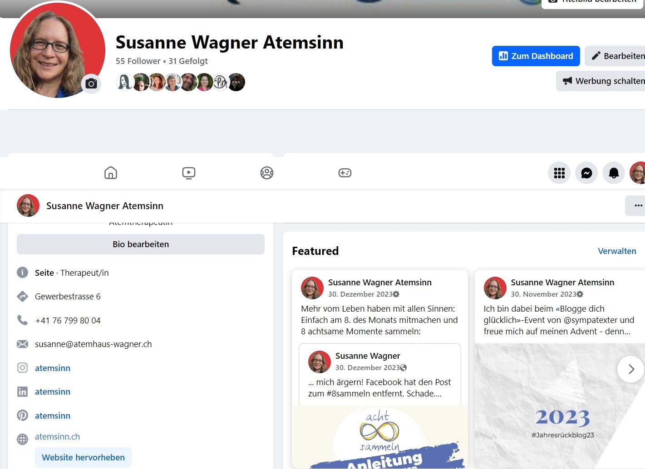Click phone number +41 76 799 80 04

(x=68, y=320)
